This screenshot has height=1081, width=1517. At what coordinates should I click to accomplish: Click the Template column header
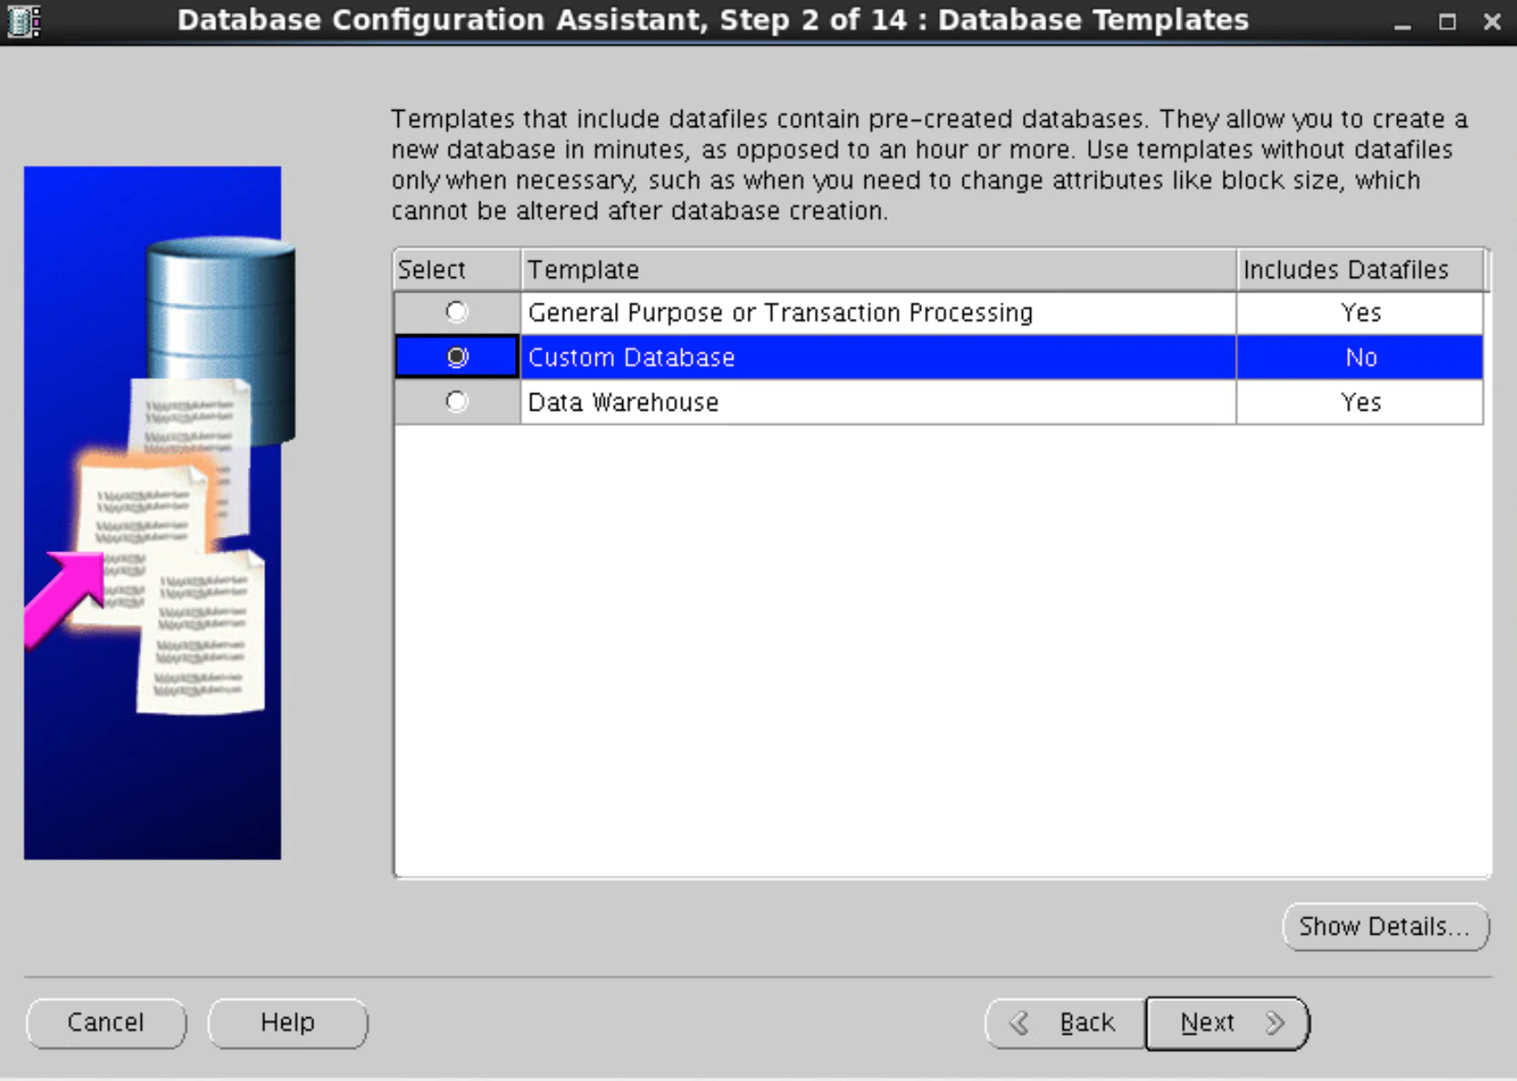pyautogui.click(x=878, y=270)
